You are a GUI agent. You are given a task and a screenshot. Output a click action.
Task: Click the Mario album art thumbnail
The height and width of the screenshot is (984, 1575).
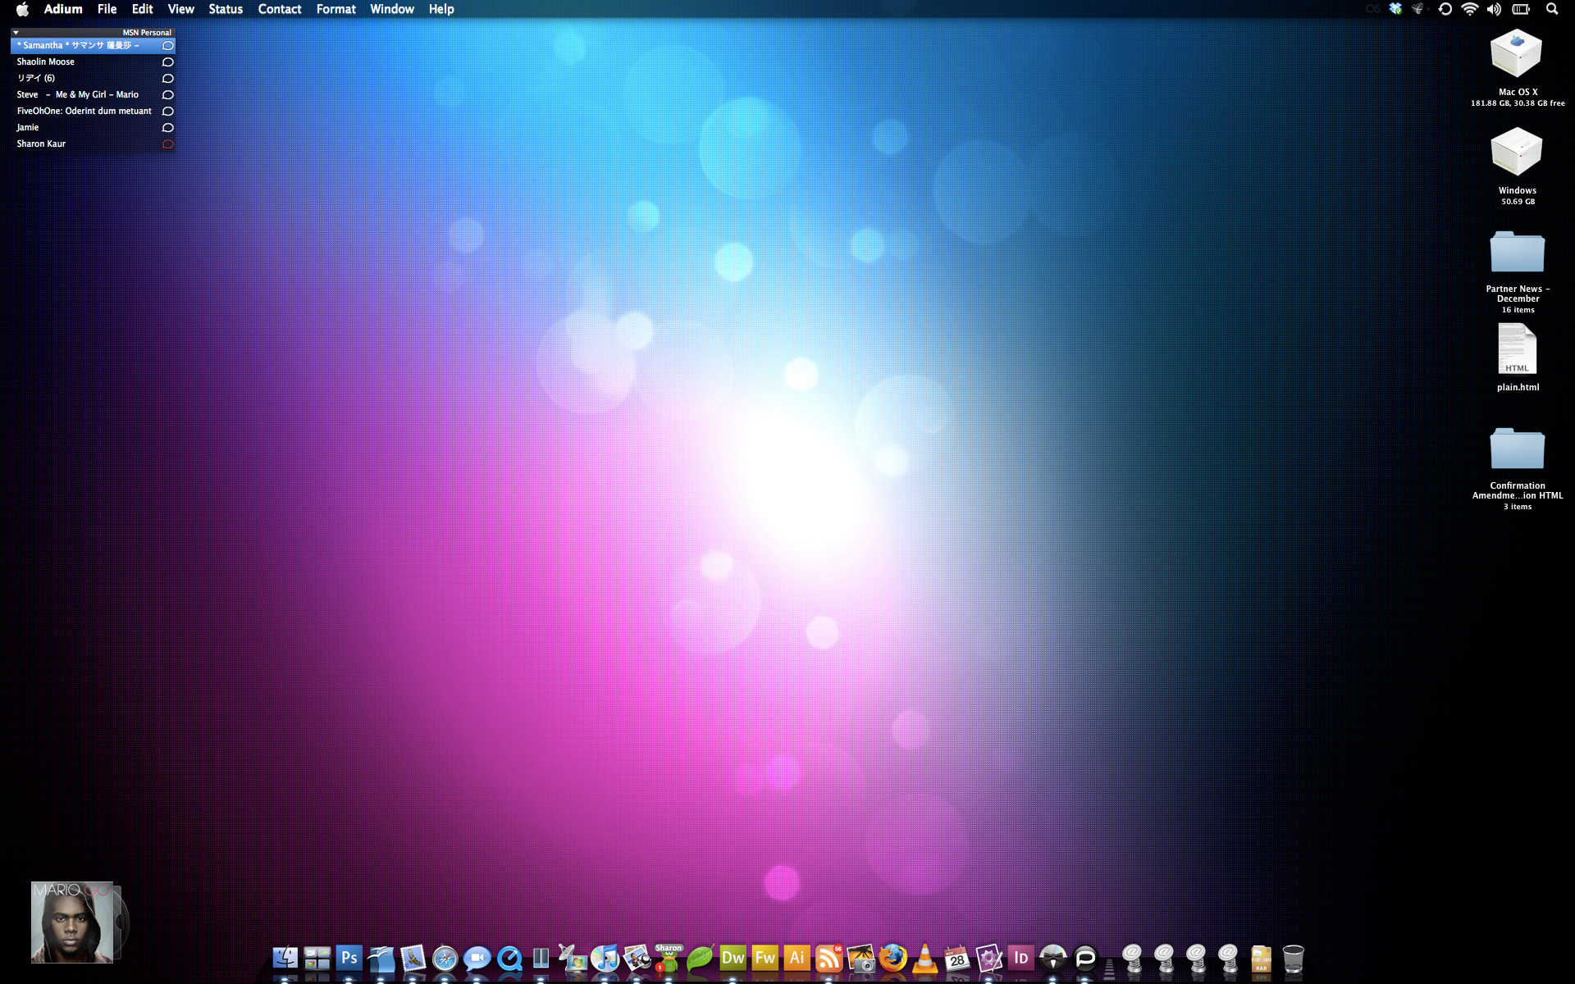[x=72, y=922]
